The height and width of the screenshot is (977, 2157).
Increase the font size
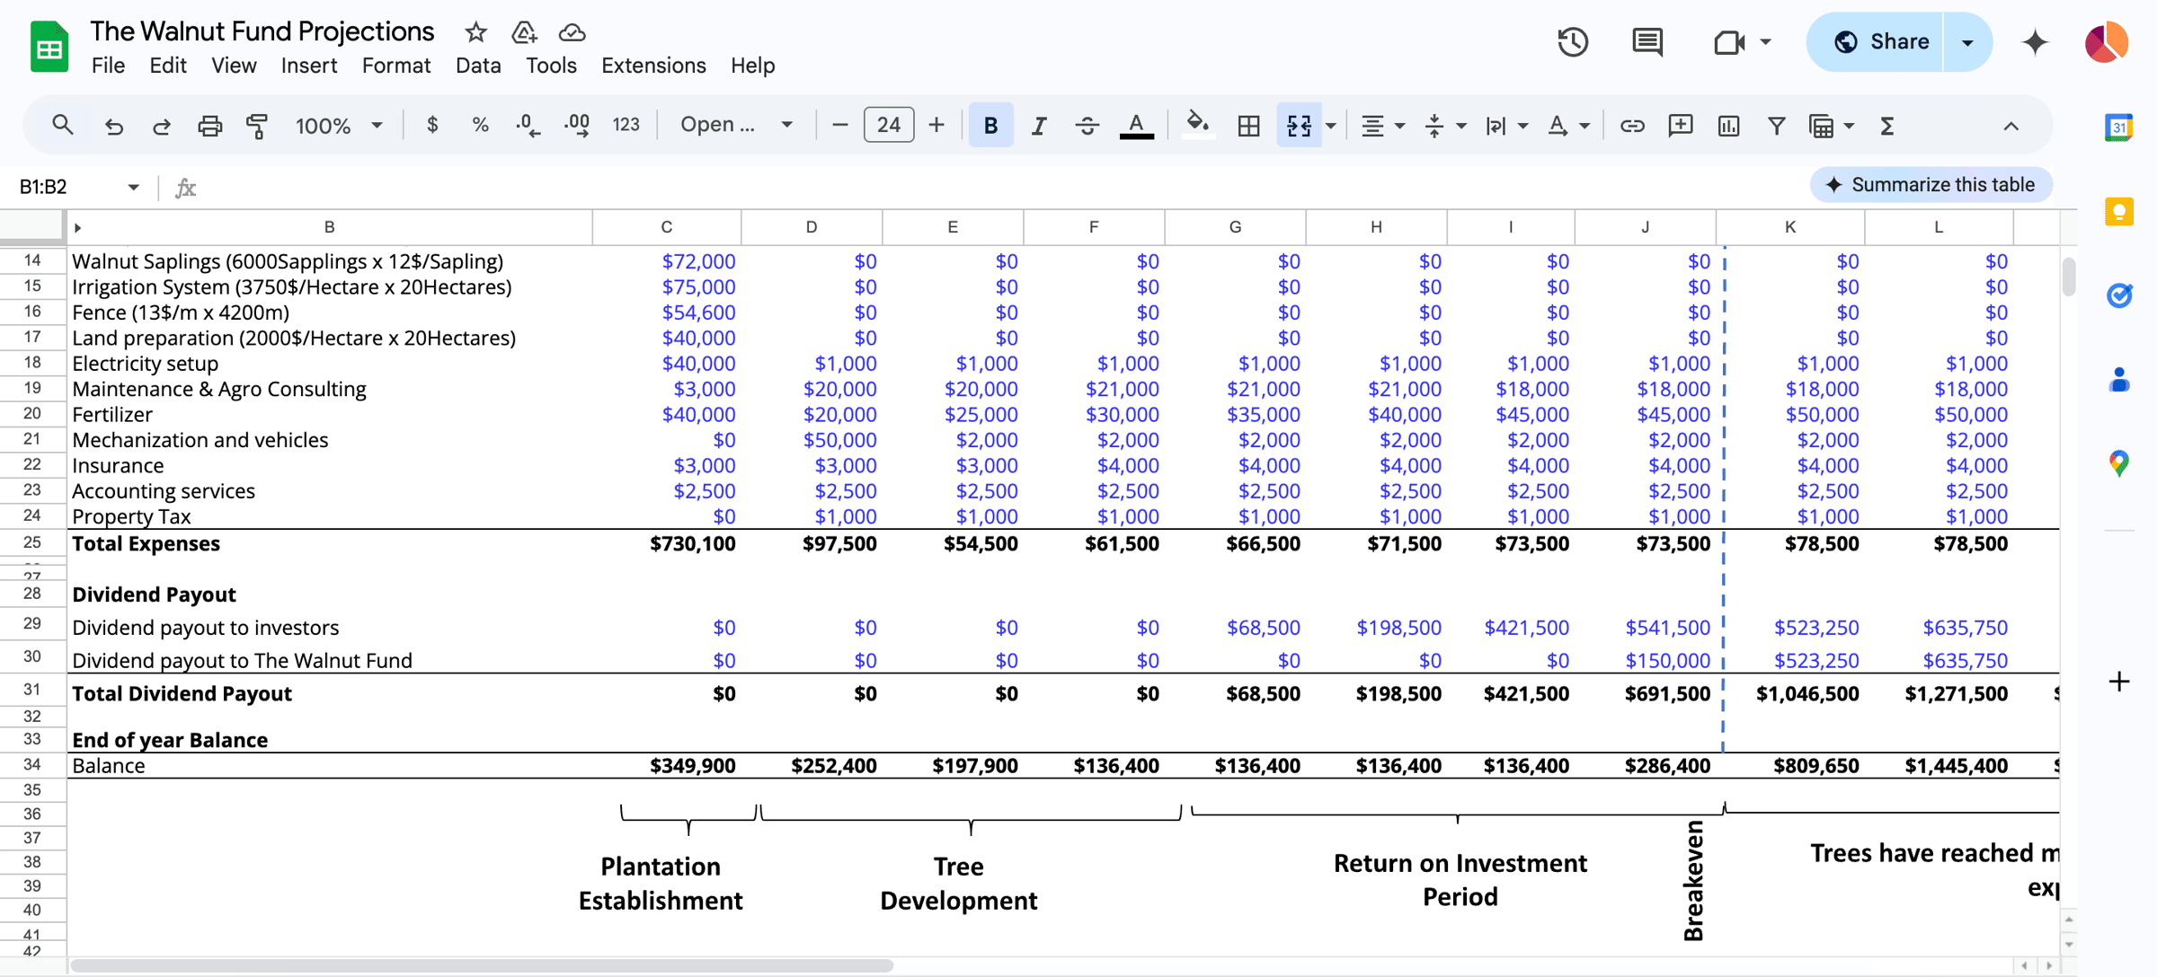click(x=936, y=125)
